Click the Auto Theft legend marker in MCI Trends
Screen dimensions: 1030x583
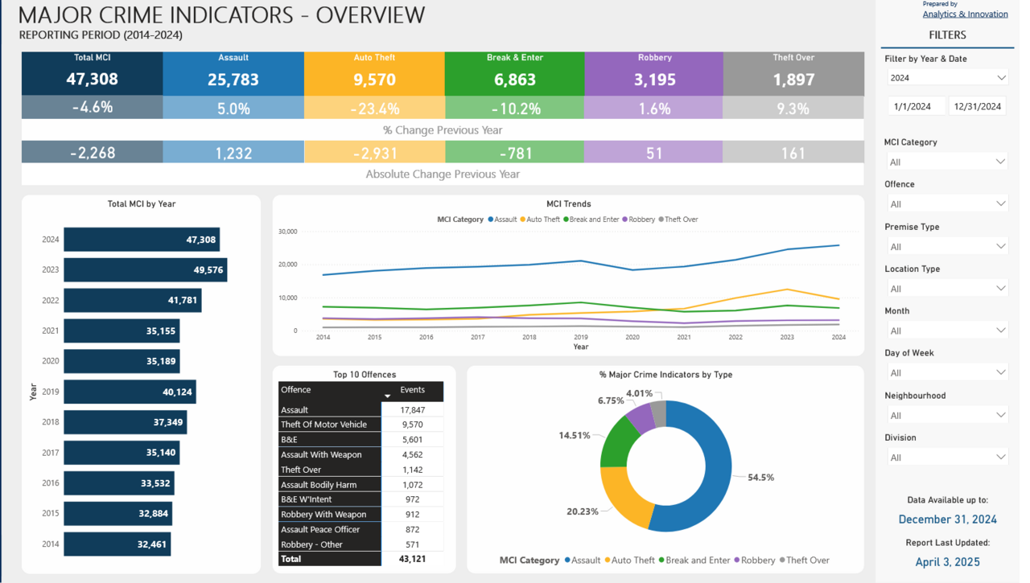[523, 220]
